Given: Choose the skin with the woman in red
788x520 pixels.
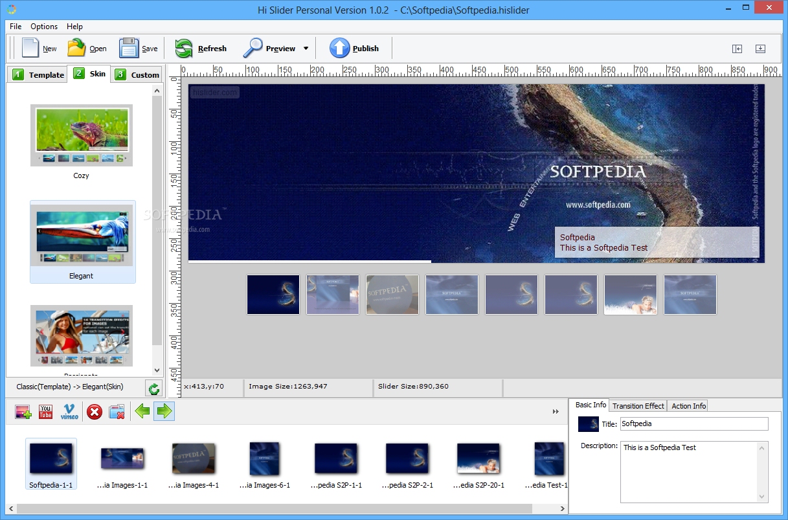Looking at the screenshot, I should point(82,336).
